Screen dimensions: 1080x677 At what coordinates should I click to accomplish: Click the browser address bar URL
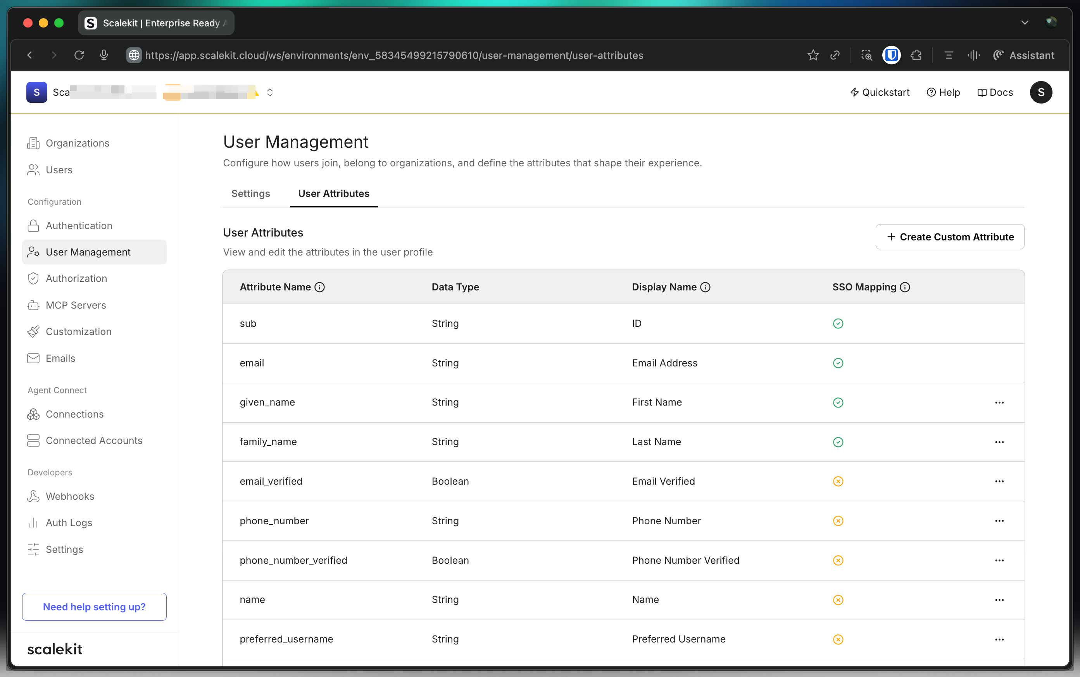[x=394, y=55]
